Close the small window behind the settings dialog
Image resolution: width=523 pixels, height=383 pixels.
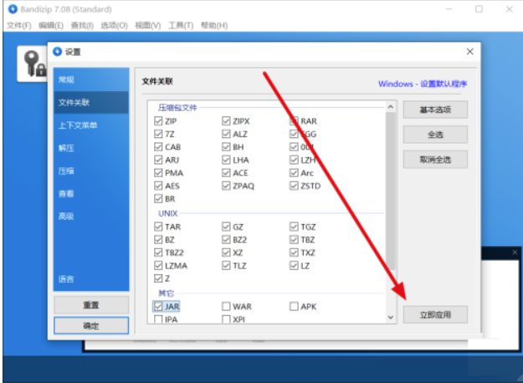[x=515, y=253]
